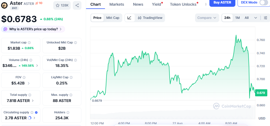Image resolution: width=270 pixels, height=126 pixels.
Task: Open info icon beside Holders
Action: (68, 113)
